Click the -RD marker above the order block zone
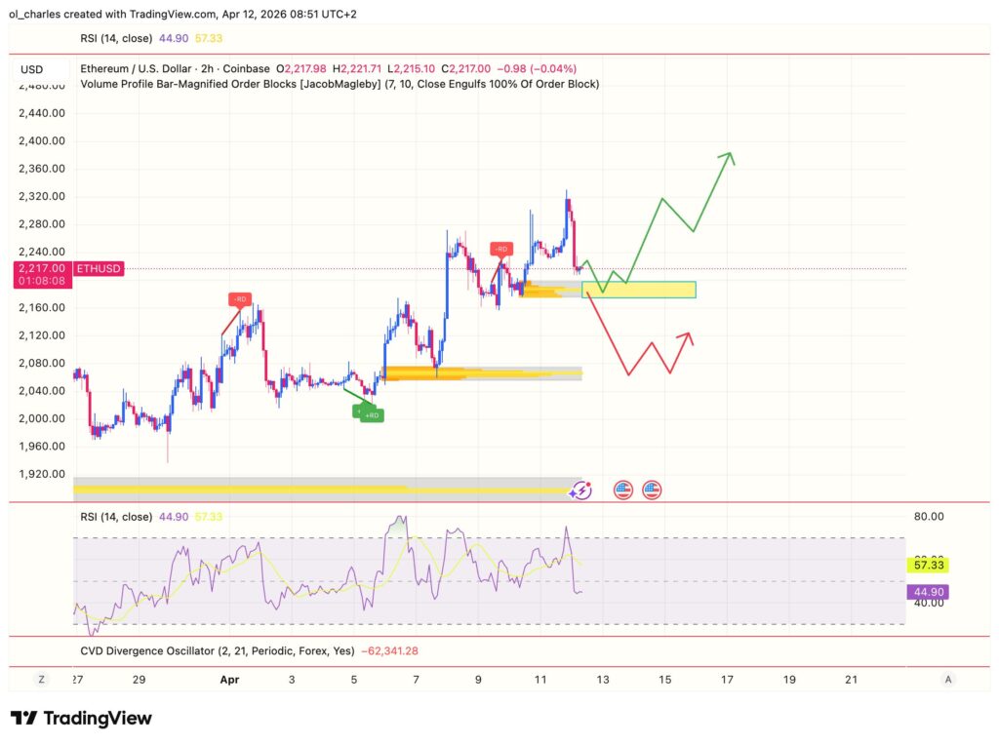999x745 pixels. (x=500, y=249)
